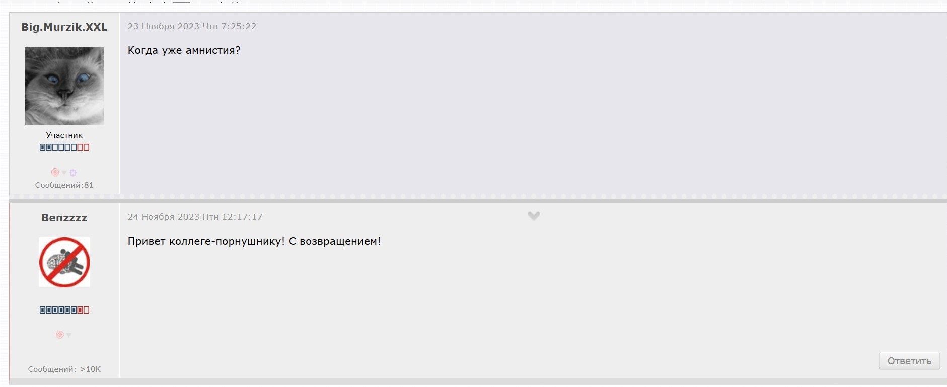Click the purple puzzle icon under Big.Murzik.XXL
This screenshot has height=387, width=947.
point(73,172)
